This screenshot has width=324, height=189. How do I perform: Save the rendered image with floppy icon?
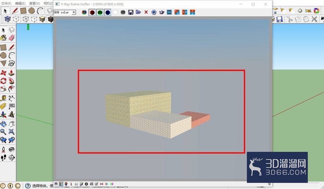pyautogui.click(x=131, y=12)
